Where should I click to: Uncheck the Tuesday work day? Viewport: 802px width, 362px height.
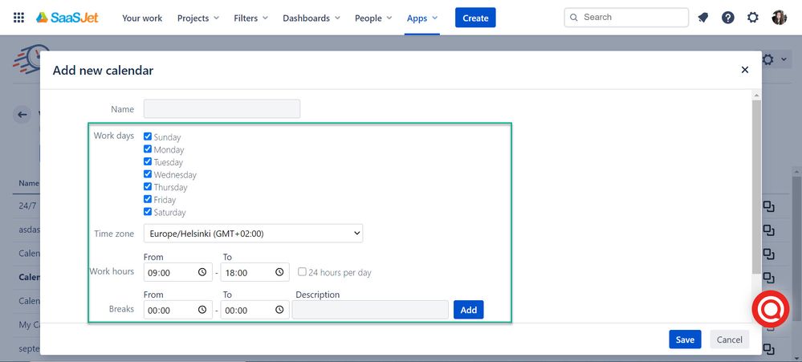(x=148, y=161)
